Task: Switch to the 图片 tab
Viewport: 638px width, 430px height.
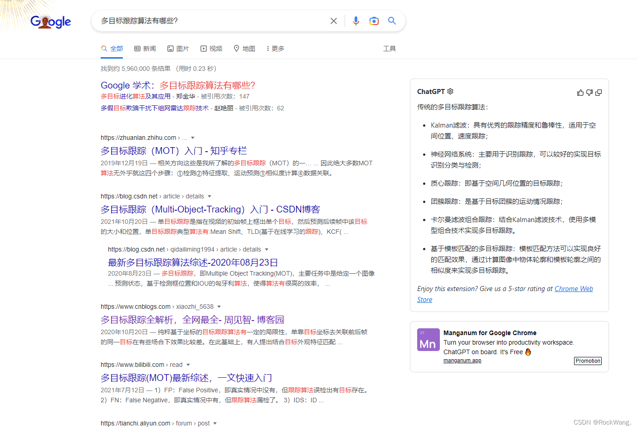Action: (x=178, y=49)
